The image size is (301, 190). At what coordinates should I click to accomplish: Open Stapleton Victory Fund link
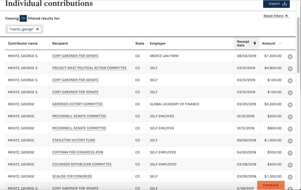click(74, 140)
